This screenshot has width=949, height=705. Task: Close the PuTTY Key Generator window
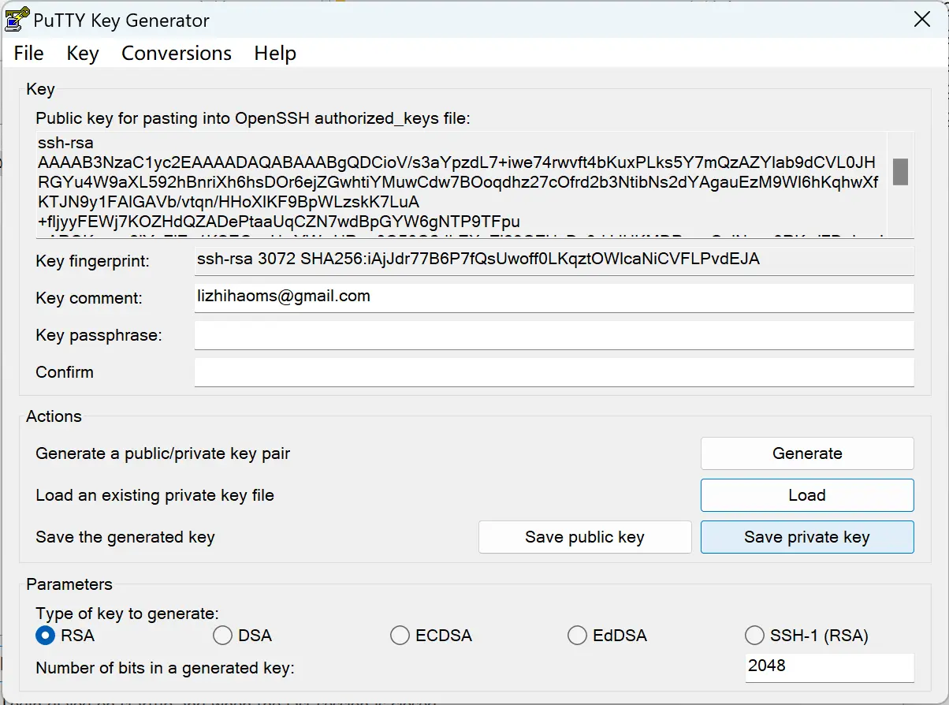point(921,21)
